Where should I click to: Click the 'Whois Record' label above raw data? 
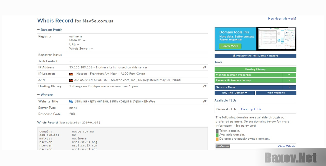pyautogui.click(x=47, y=123)
